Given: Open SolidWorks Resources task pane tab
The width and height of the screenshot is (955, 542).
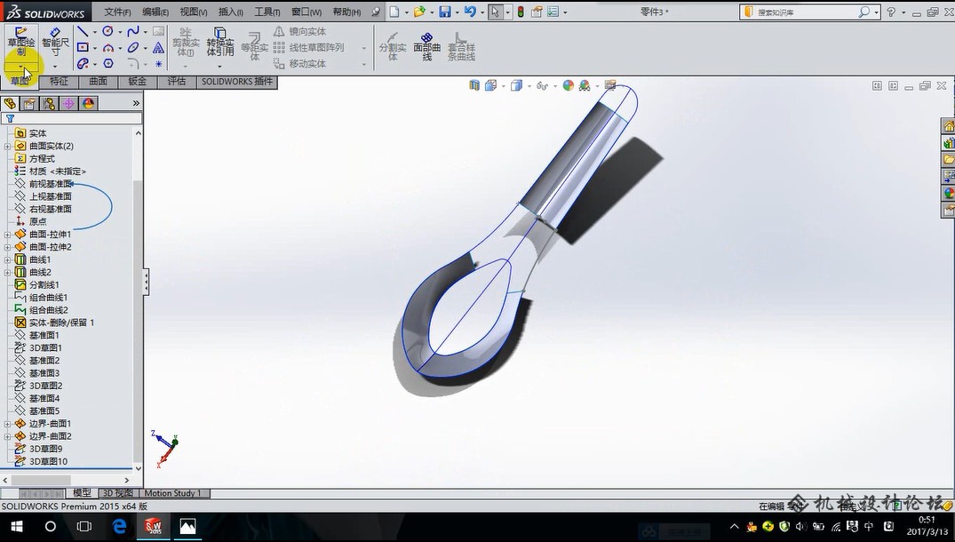Looking at the screenshot, I should 949,126.
